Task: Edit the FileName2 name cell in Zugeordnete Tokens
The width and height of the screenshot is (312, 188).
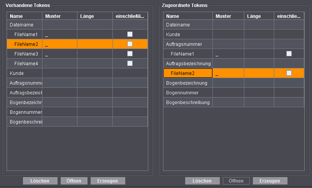Action: [x=188, y=73]
